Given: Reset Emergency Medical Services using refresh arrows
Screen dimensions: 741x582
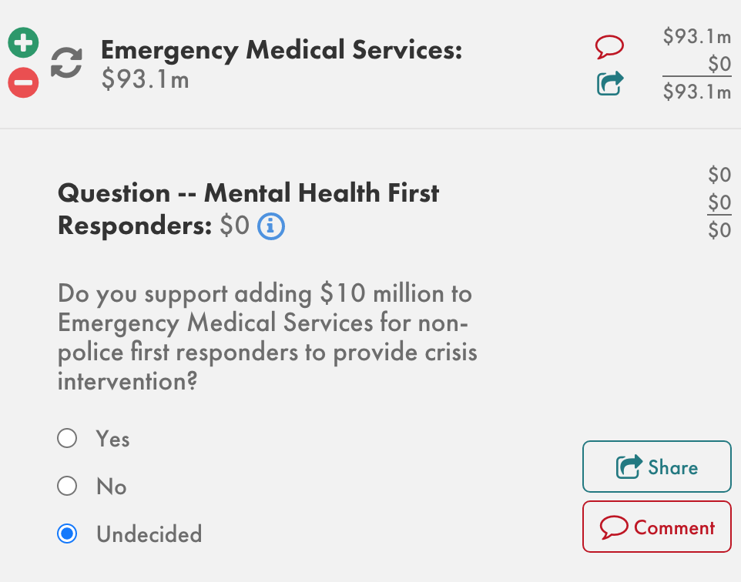Looking at the screenshot, I should 66,63.
